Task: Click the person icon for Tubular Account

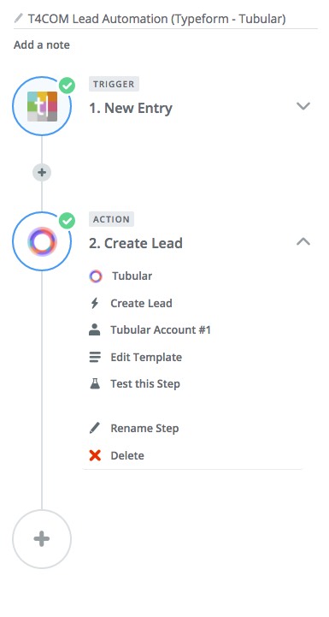Action: 95,329
